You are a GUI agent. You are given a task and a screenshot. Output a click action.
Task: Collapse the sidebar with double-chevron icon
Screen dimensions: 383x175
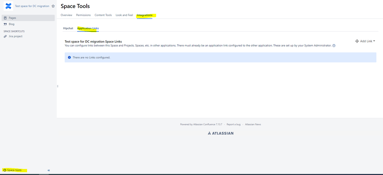[49, 170]
